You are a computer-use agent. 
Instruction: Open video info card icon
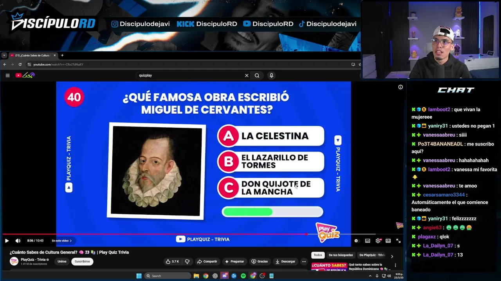tap(400, 87)
